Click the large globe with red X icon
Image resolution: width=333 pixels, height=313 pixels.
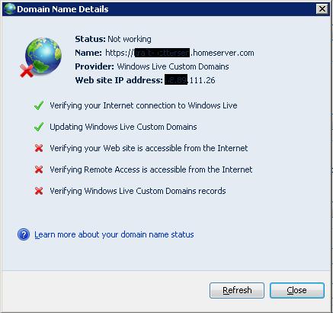(40, 57)
